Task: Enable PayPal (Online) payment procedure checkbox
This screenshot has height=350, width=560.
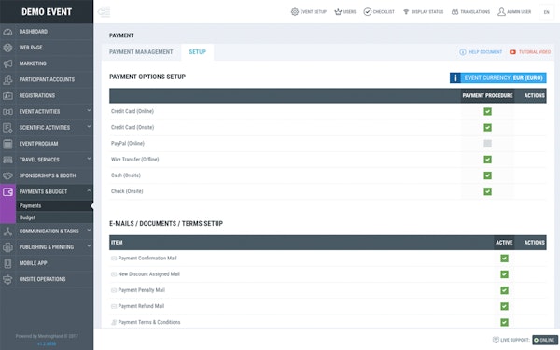Action: pyautogui.click(x=487, y=144)
